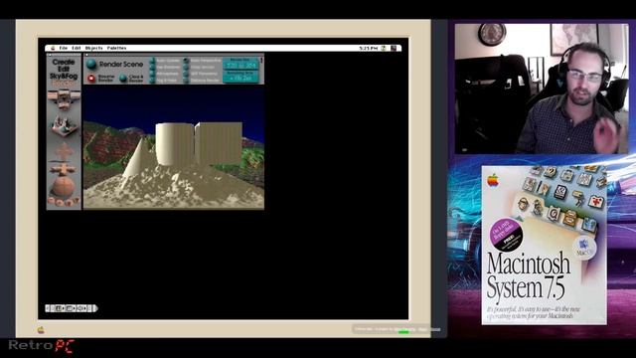
Task: Open the Render Size readout
Action: pos(240,64)
